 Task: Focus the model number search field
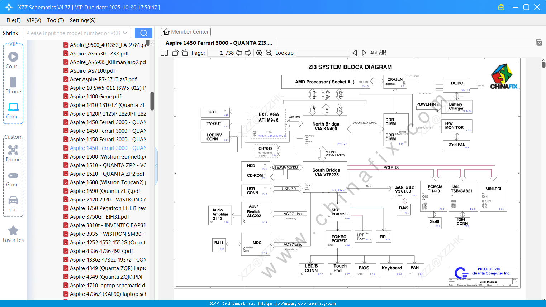(x=73, y=33)
